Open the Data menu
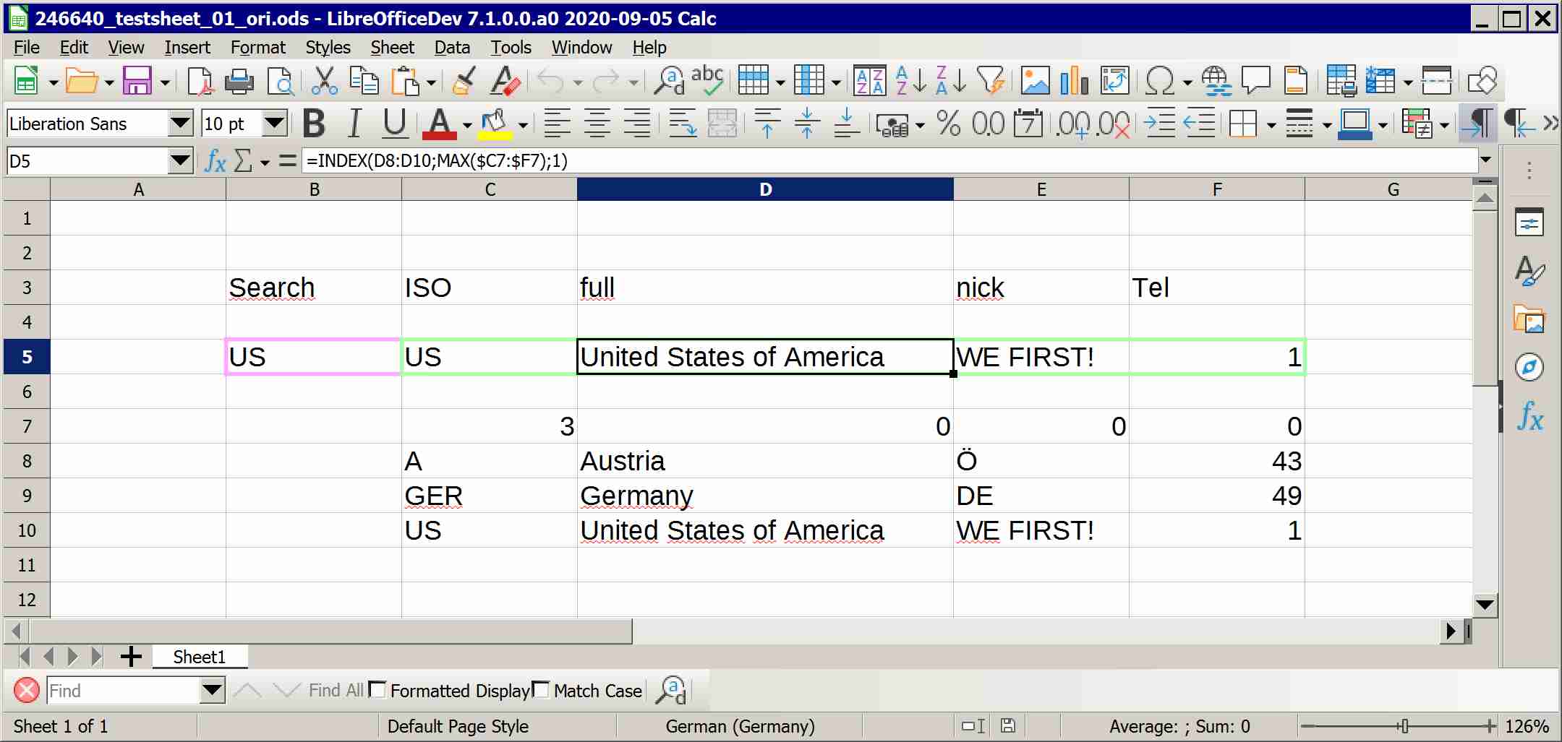The image size is (1562, 742). pyautogui.click(x=451, y=47)
